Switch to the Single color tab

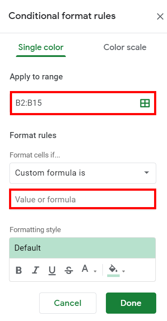pyautogui.click(x=41, y=47)
